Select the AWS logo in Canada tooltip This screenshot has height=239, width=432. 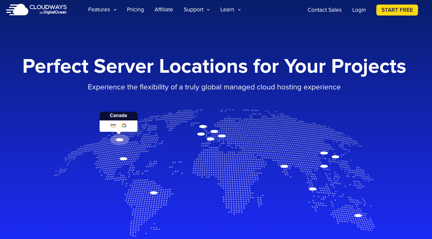[113, 125]
